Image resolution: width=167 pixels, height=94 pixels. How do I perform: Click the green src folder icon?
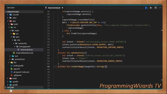pyautogui.click(x=11, y=27)
